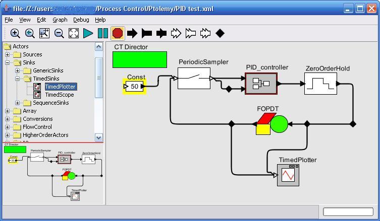380x221 pixels.
Task: Click the black diamond relation icon
Action: click(220, 33)
